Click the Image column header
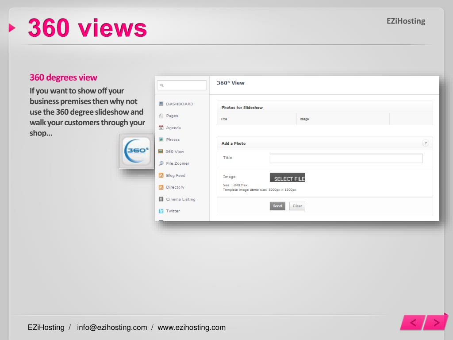Screen dimensions: 453x340 [304, 119]
